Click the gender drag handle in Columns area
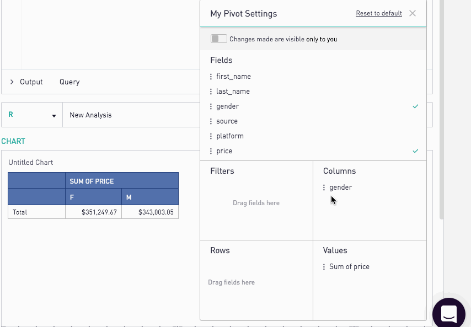Image resolution: width=471 pixels, height=327 pixels. pos(324,187)
